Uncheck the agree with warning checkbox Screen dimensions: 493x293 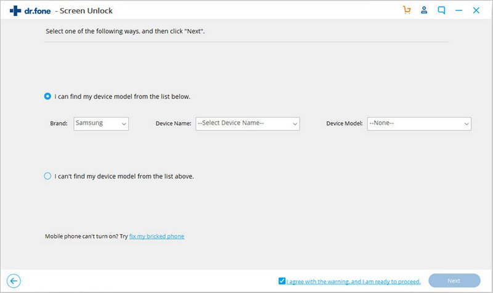[282, 281]
